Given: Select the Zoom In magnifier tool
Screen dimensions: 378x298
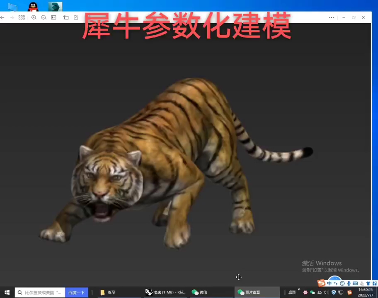Looking at the screenshot, I should point(34,17).
